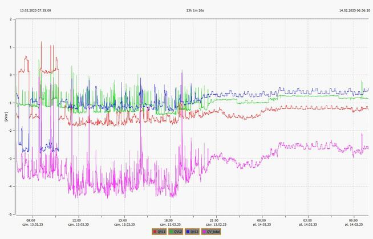Select the 06:00 time axis label
This screenshot has width=373, height=239.
pos(354,220)
